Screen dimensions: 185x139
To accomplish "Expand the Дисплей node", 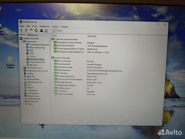I will point(22,76).
